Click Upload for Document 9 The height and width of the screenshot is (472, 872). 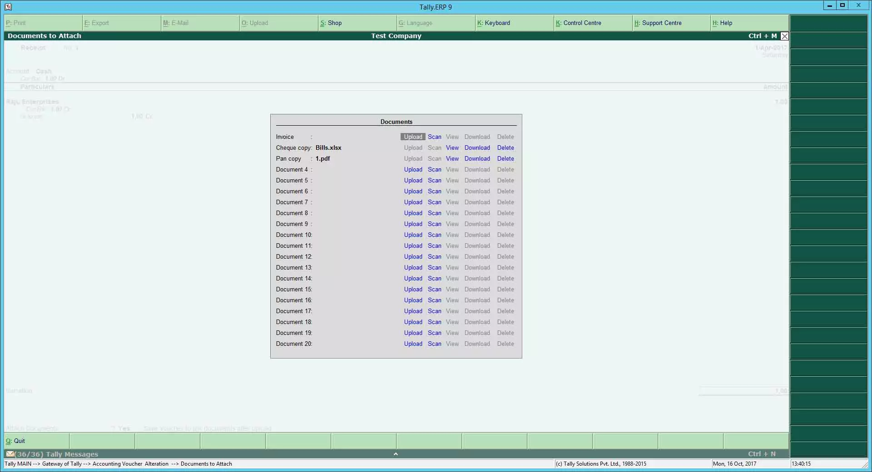pos(413,224)
